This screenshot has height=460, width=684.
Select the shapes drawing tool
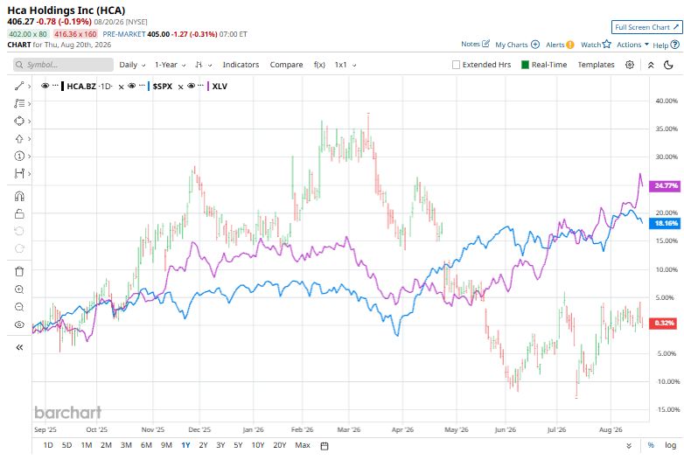click(x=19, y=121)
